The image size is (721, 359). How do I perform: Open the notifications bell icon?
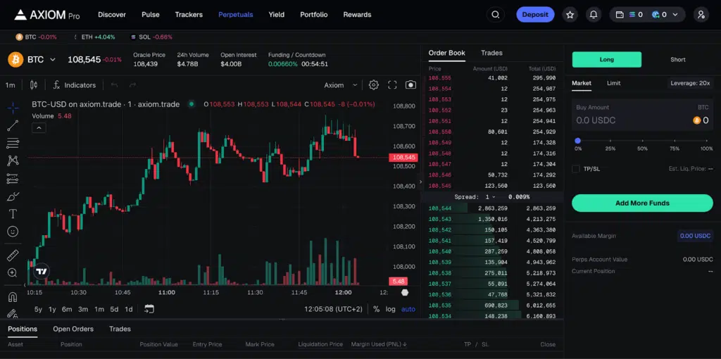click(x=594, y=15)
